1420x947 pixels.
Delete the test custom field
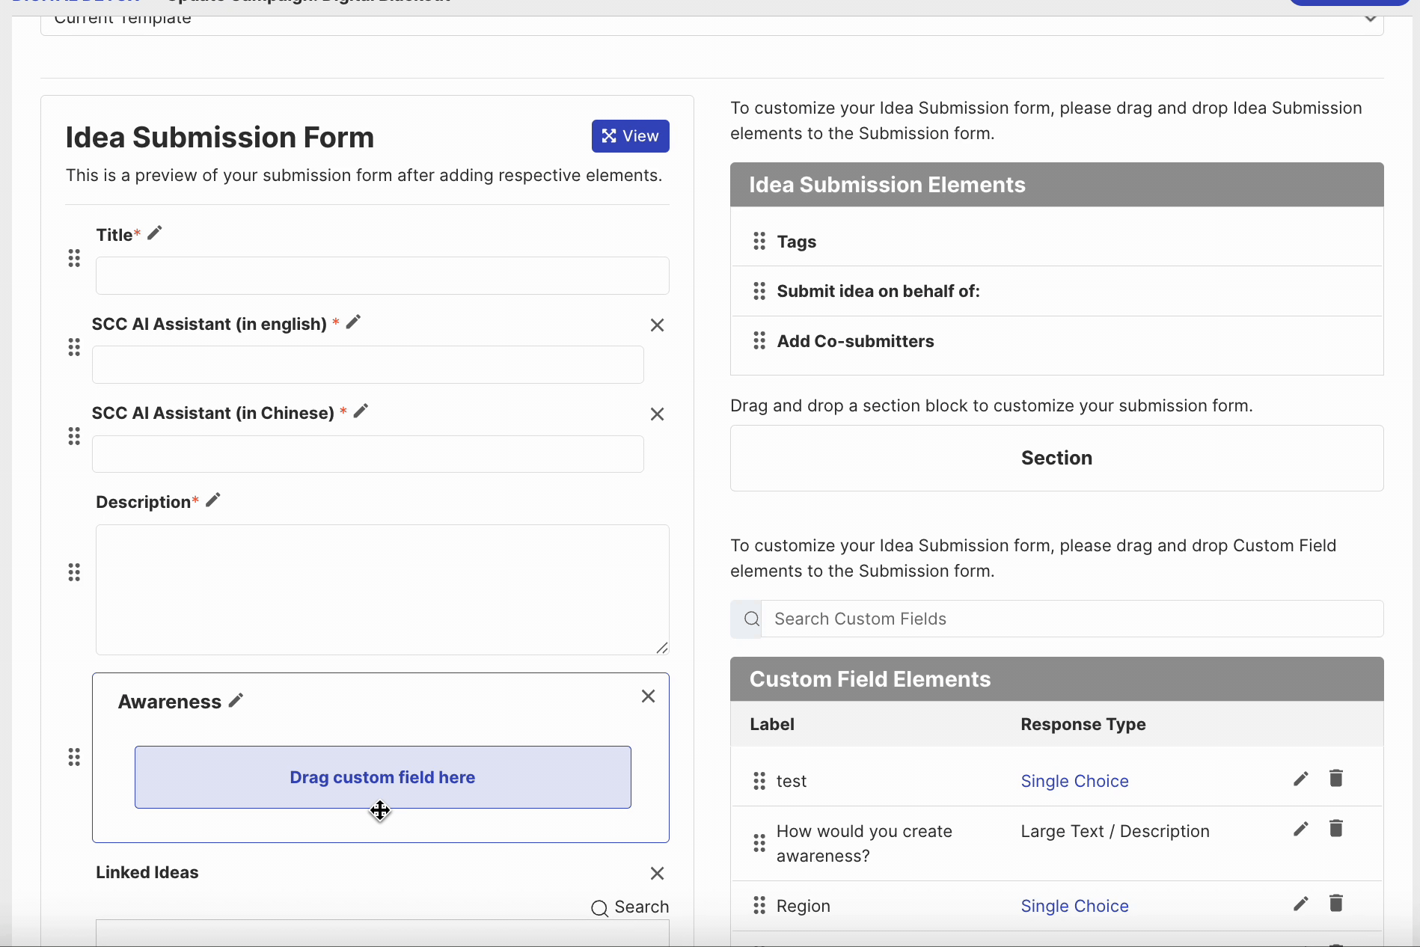(1336, 778)
